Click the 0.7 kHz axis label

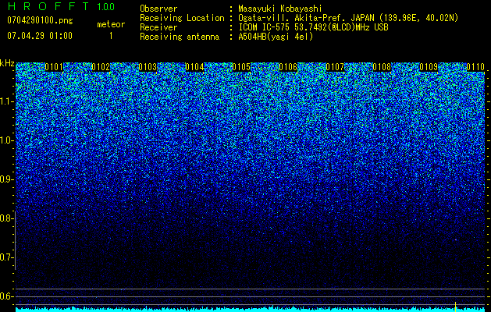(6, 257)
